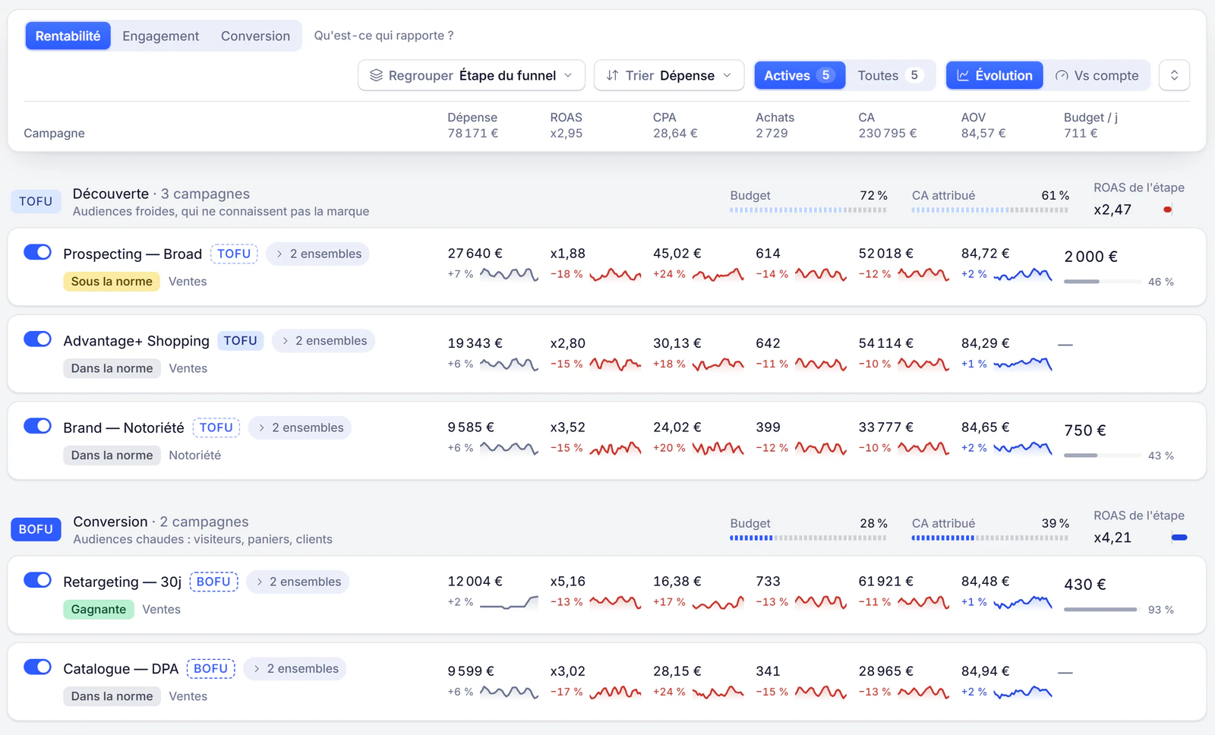Deactivate the Catalogue — DPA campaign
Image resolution: width=1215 pixels, height=735 pixels.
click(x=37, y=667)
